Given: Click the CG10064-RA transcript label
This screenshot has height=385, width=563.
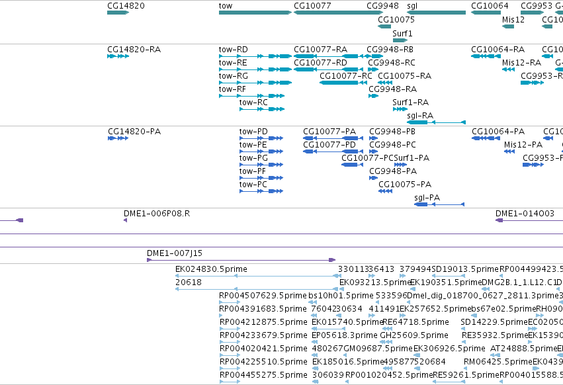Looking at the screenshot, I should 498,49.
